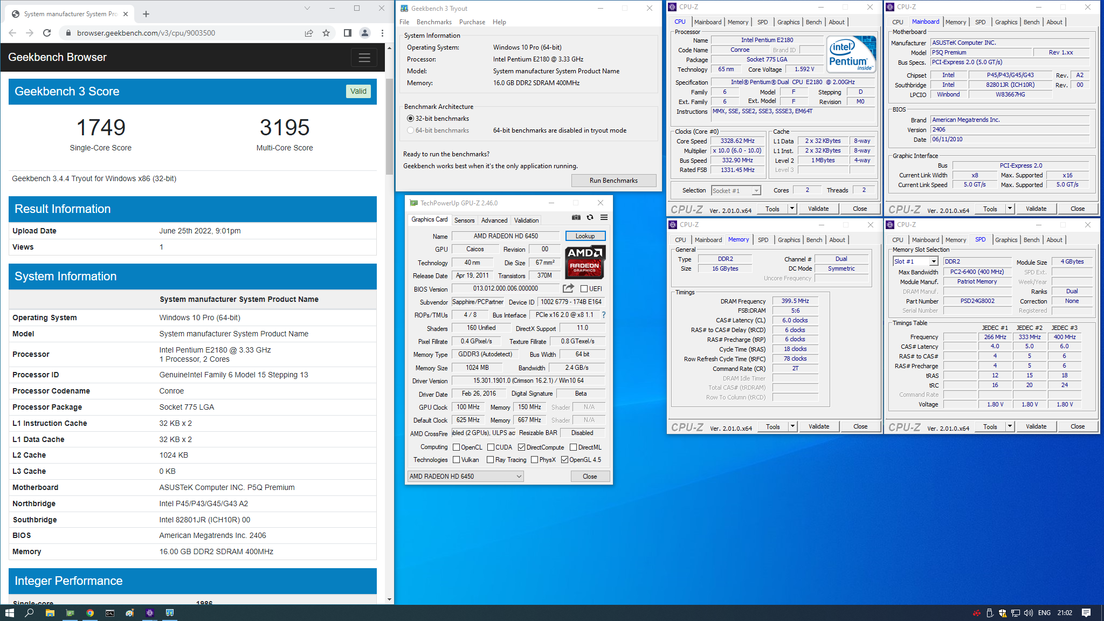Open the Socket #1 selection dropdown in CPU-Z
The image size is (1104, 621).
[736, 190]
